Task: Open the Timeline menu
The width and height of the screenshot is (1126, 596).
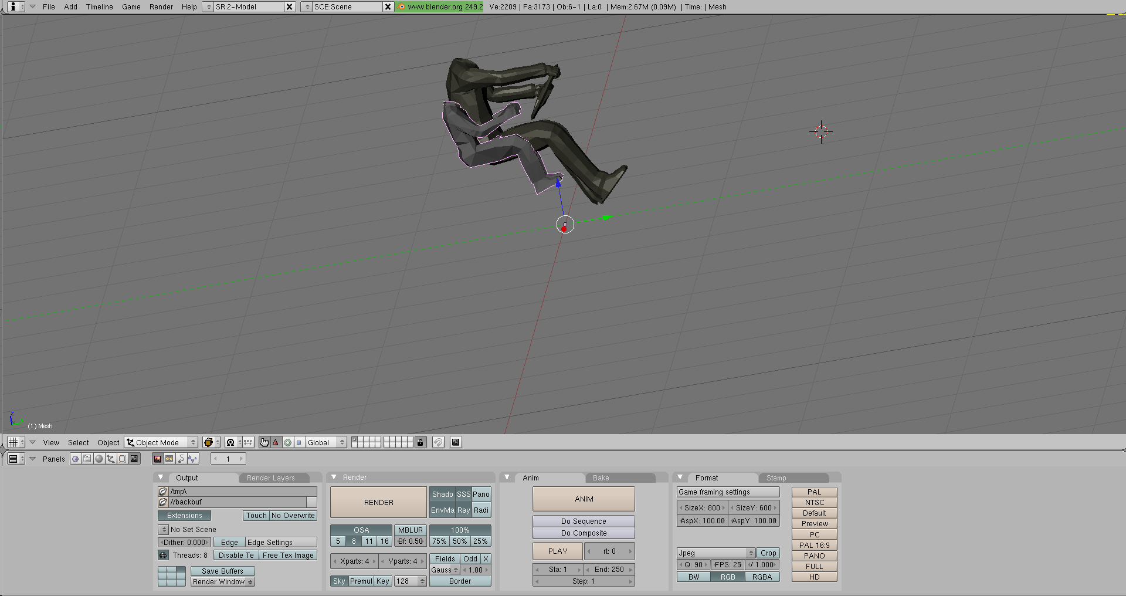Action: [x=99, y=7]
